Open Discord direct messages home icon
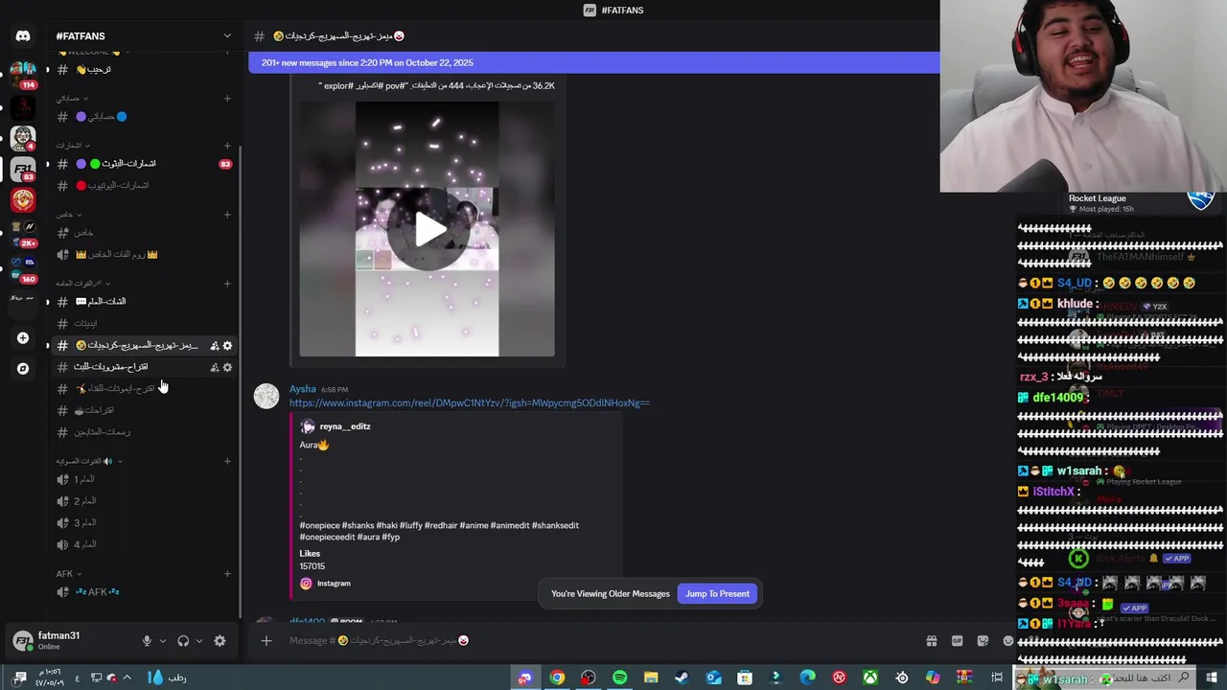1227x690 pixels. (x=23, y=36)
